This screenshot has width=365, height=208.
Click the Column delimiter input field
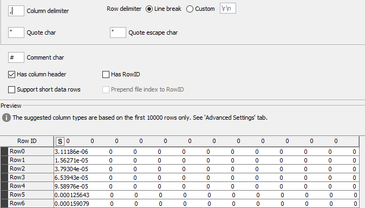[x=16, y=11]
